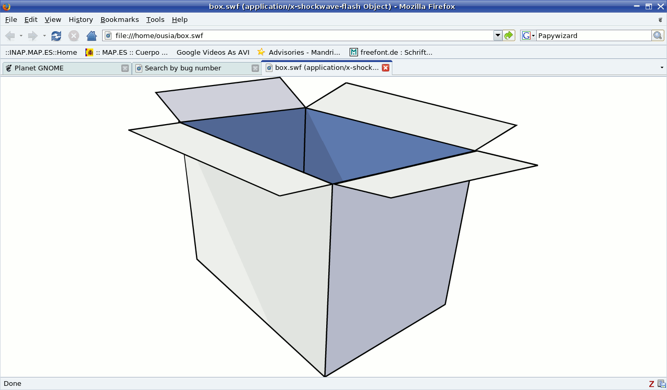Click the Back arrow icon
The height and width of the screenshot is (390, 667).
[x=10, y=36]
